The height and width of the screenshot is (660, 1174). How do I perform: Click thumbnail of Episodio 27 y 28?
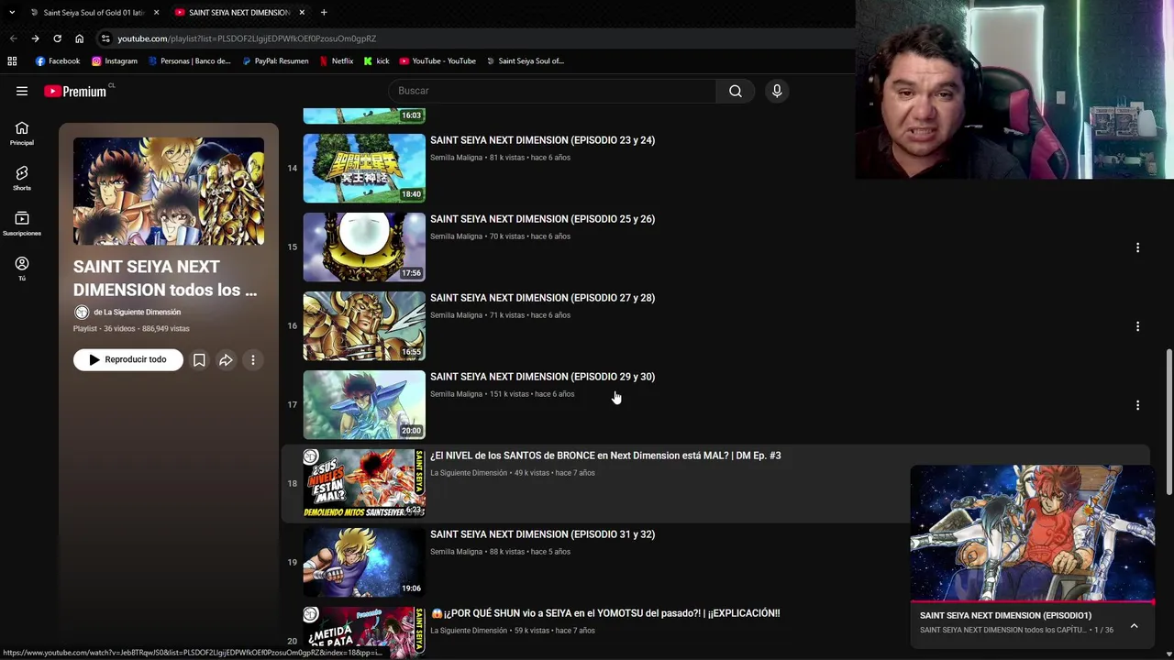(364, 326)
